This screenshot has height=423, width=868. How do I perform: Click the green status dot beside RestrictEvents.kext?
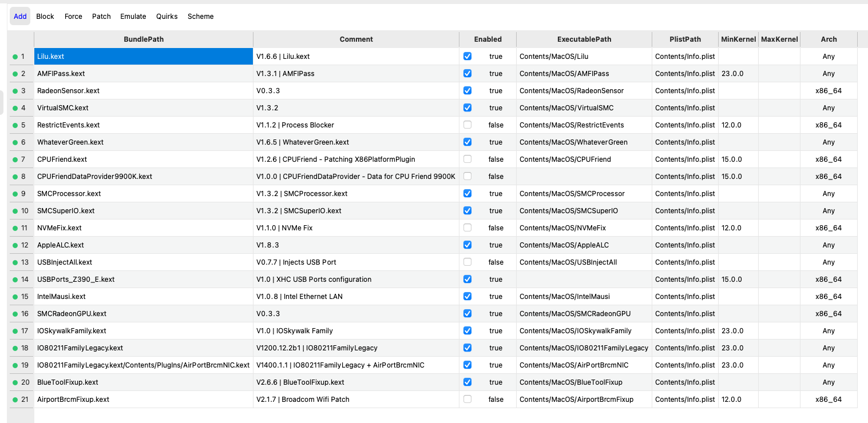coord(15,125)
